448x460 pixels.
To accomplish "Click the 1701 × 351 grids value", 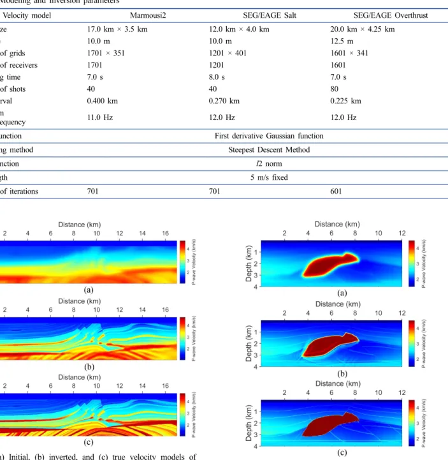I will coord(106,53).
